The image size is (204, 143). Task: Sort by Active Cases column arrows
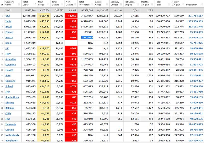(107, 5)
